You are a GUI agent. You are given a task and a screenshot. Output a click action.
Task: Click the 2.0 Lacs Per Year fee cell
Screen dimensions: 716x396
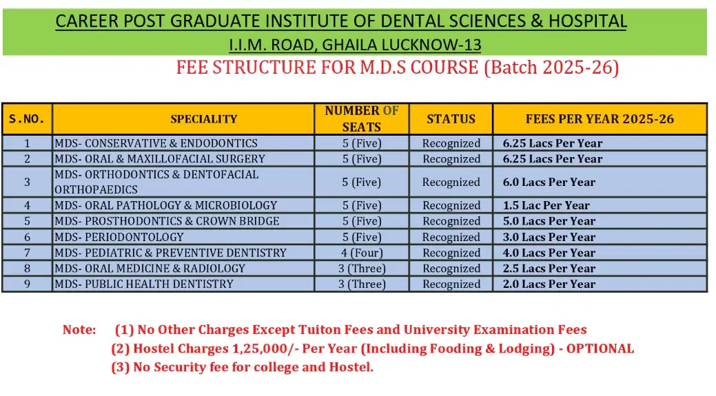coord(549,284)
